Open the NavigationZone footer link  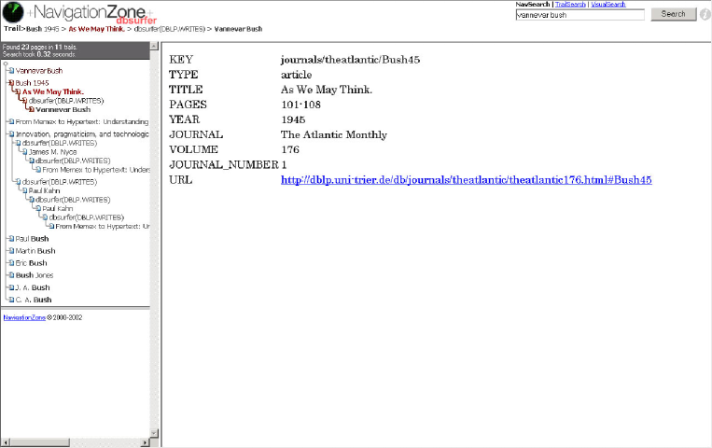point(24,317)
